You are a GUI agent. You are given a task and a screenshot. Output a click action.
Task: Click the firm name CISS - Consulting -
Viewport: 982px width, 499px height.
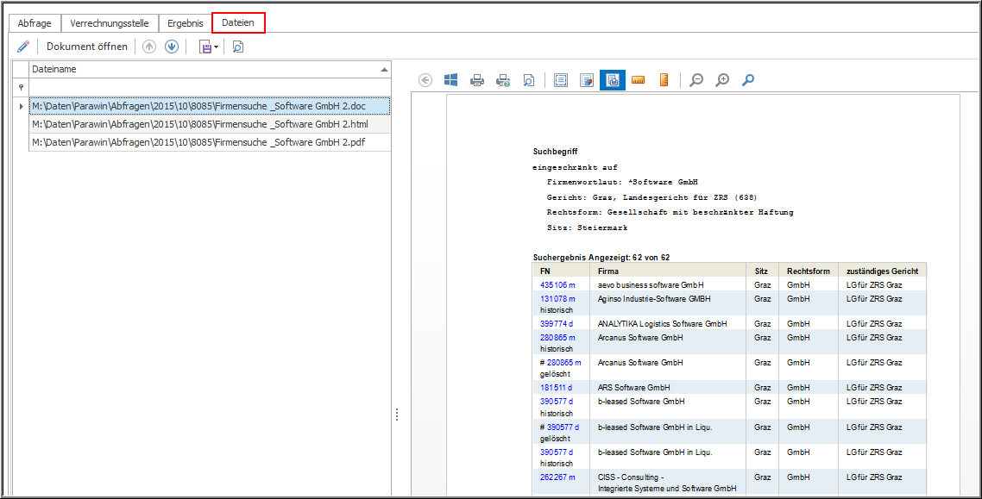point(629,477)
